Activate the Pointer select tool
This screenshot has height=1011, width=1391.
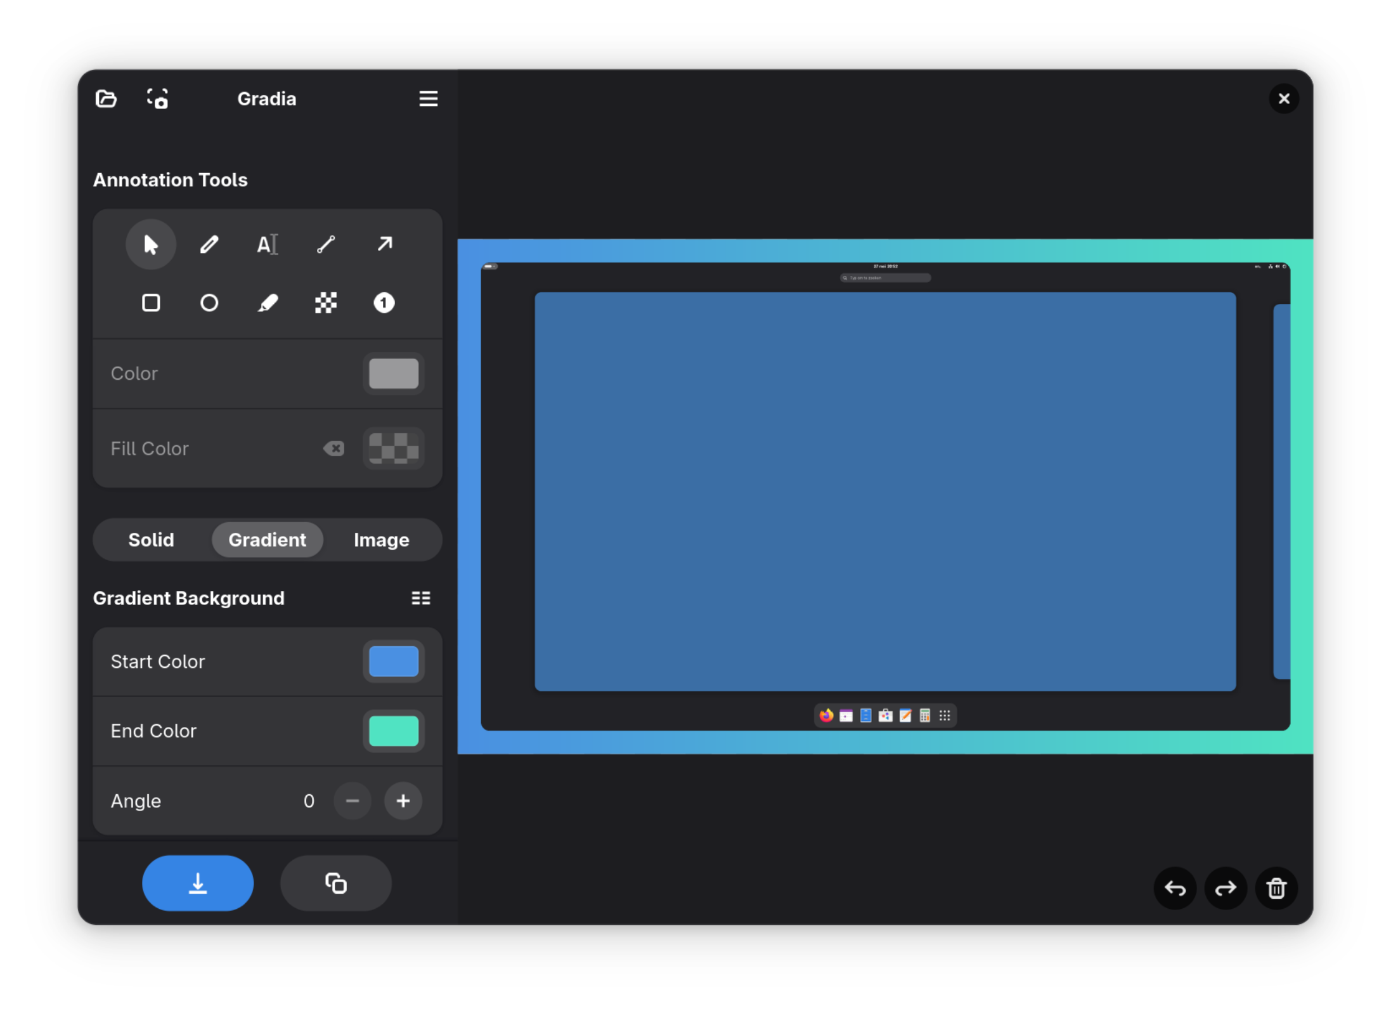click(151, 245)
